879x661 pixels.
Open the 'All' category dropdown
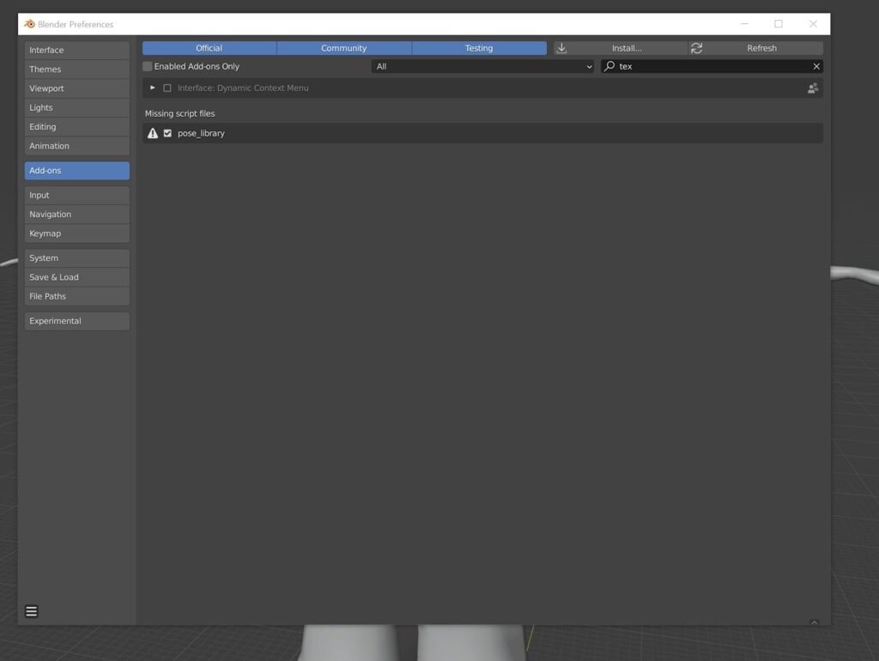(482, 66)
